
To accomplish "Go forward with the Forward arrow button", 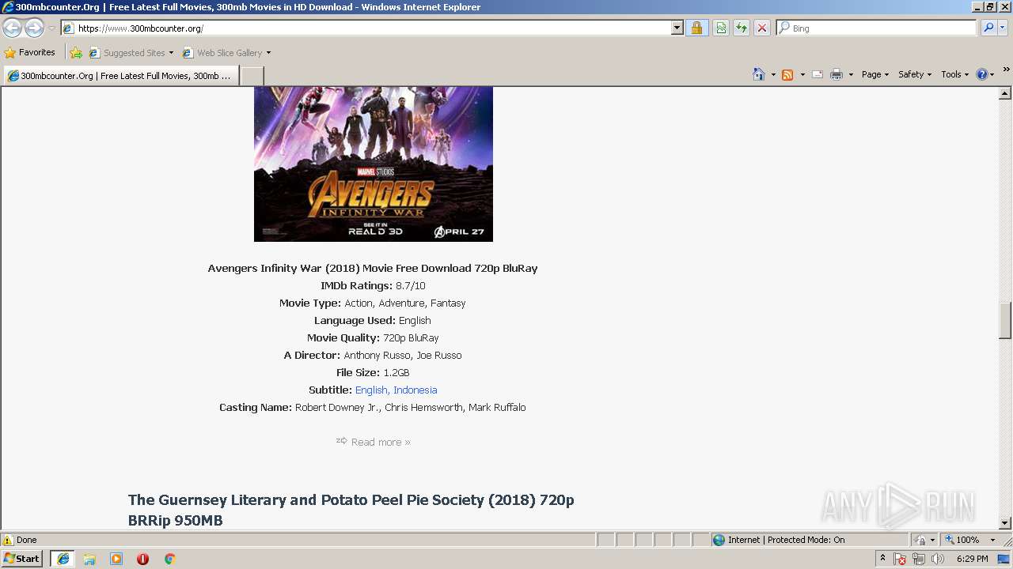I will tap(34, 28).
